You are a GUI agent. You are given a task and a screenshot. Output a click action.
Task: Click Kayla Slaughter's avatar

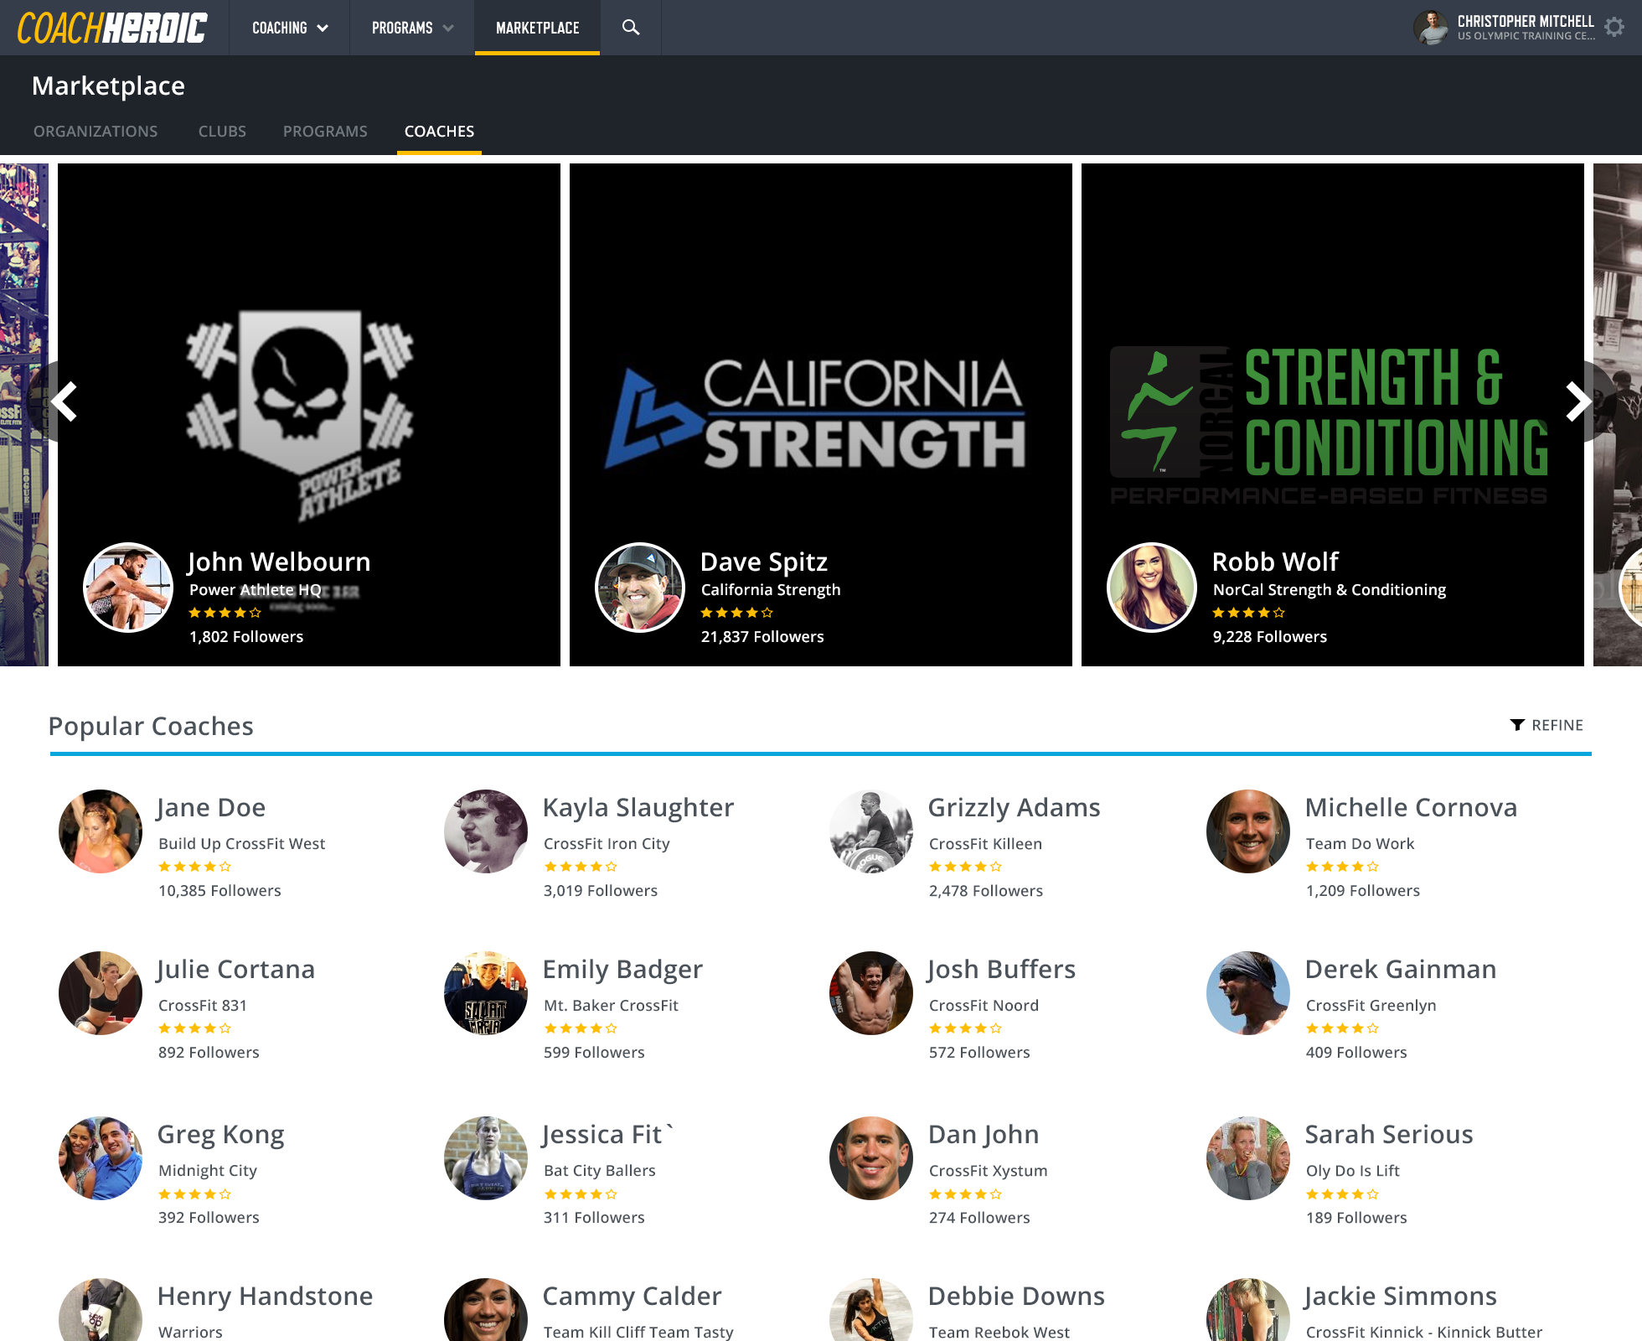point(486,831)
